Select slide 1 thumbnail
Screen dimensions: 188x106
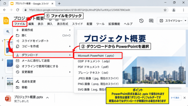9,47
